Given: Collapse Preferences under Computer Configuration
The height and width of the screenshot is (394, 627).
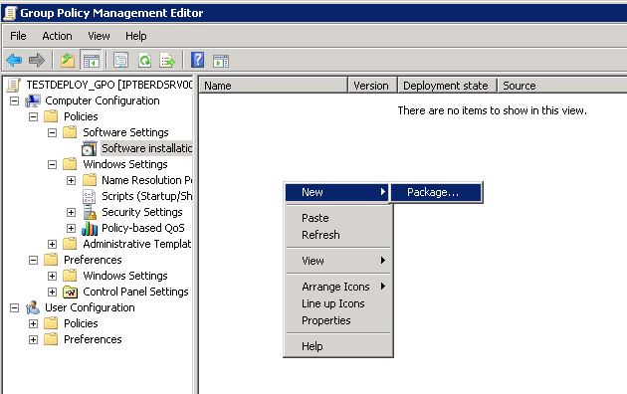Looking at the screenshot, I should [33, 260].
